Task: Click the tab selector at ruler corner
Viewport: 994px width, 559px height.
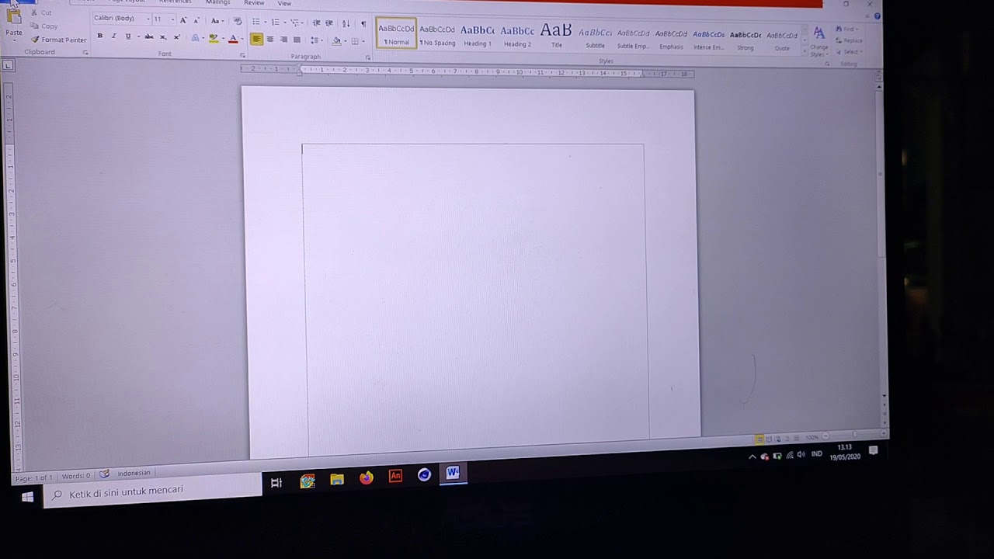Action: click(8, 66)
